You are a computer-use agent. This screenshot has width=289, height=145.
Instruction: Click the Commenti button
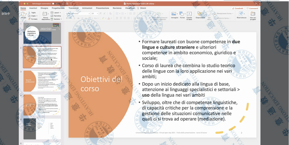click(252, 8)
